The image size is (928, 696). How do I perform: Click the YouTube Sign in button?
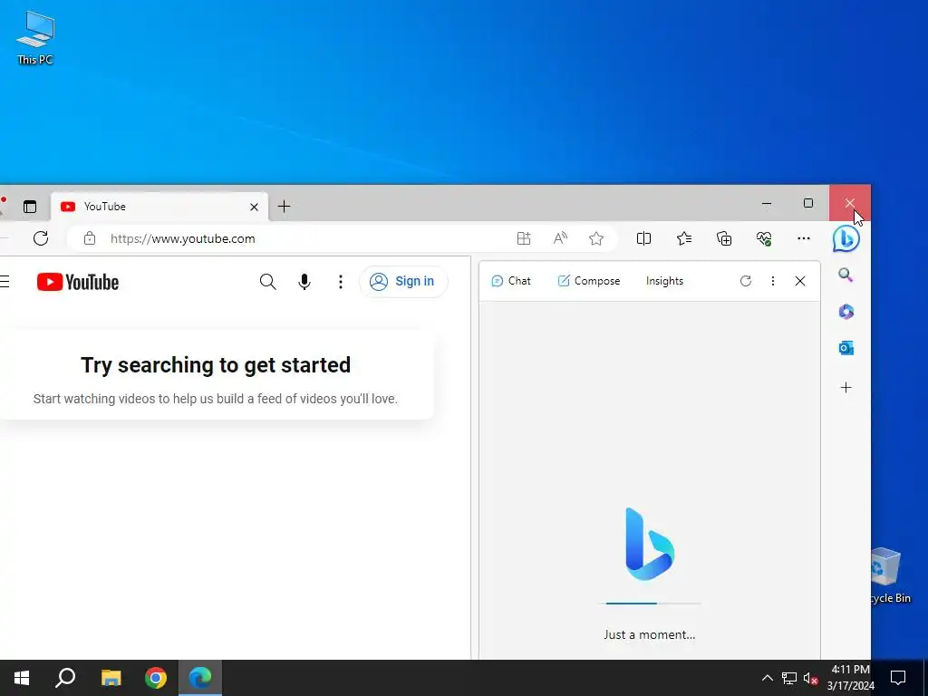point(403,282)
